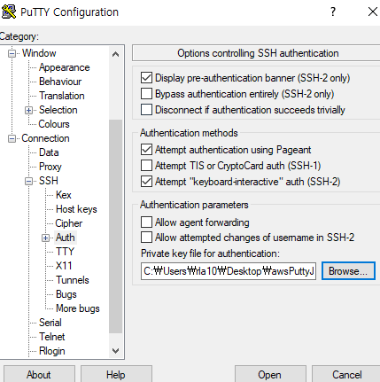Open the Kex category

(x=64, y=195)
